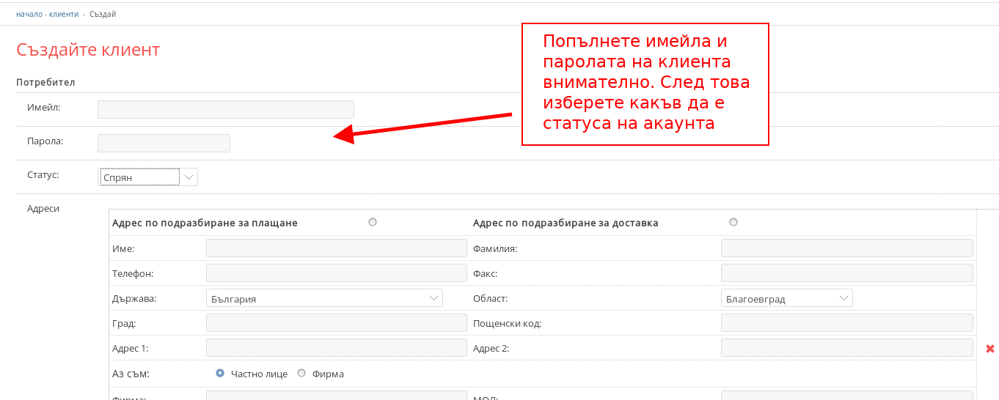Viewport: 999px width, 400px height.
Task: Choose the Частно лице radio option
Action: point(220,373)
